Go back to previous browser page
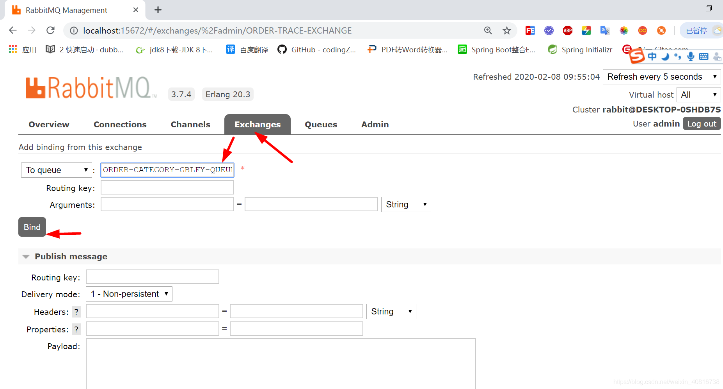This screenshot has width=723, height=389. point(13,30)
